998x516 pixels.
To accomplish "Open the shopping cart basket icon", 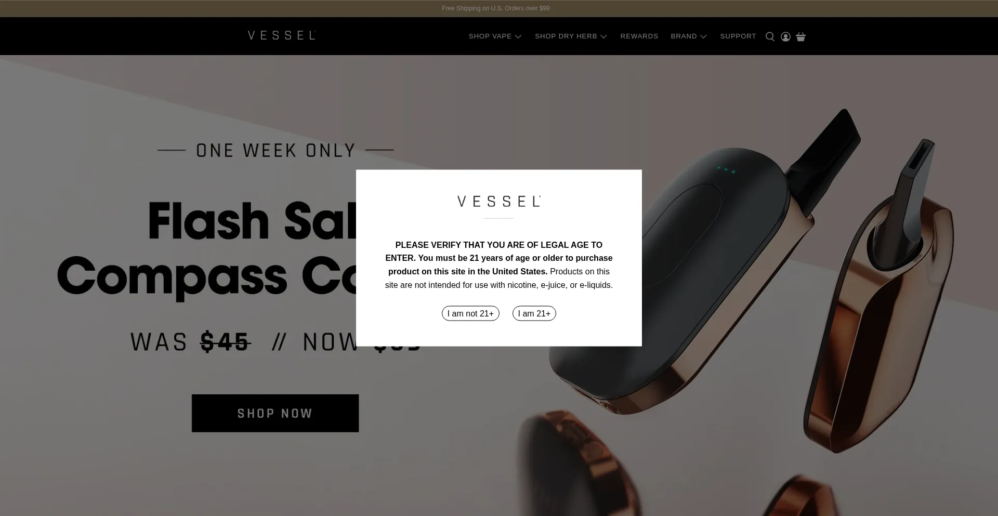I will 800,36.
